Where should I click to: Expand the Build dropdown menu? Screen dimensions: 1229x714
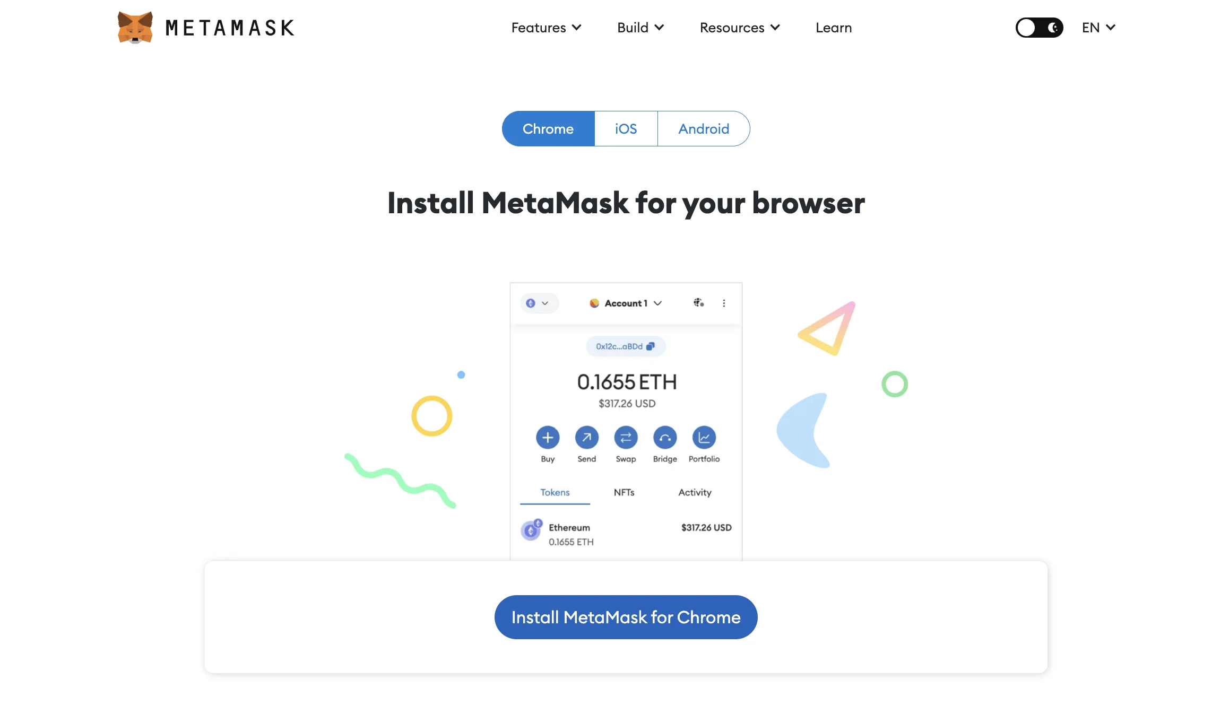tap(640, 27)
